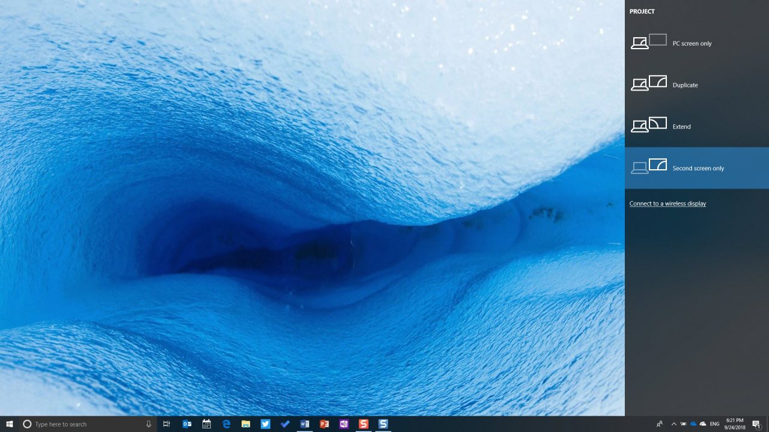The image size is (769, 432).
Task: Click the search box microphone icon
Action: click(148, 424)
